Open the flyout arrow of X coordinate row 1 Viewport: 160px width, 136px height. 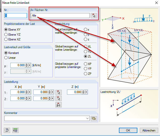tap(30, 92)
